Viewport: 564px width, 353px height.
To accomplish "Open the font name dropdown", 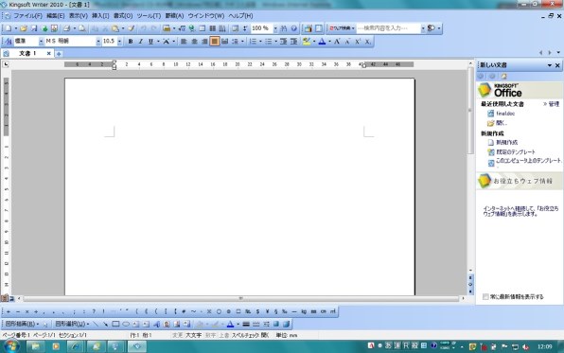I will [x=97, y=42].
